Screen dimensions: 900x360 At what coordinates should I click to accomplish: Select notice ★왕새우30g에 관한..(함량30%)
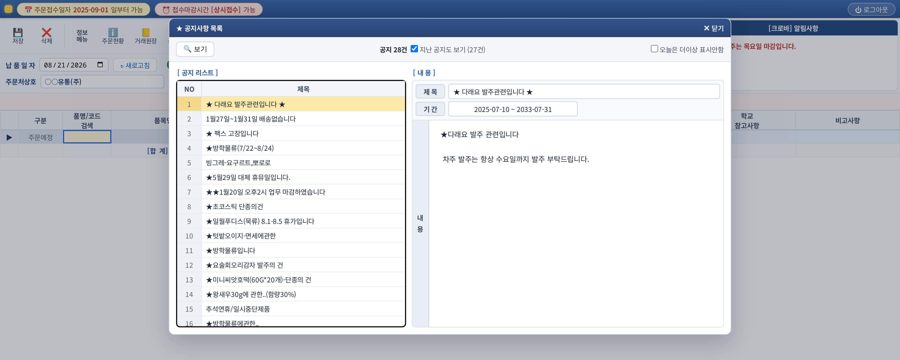click(291, 295)
